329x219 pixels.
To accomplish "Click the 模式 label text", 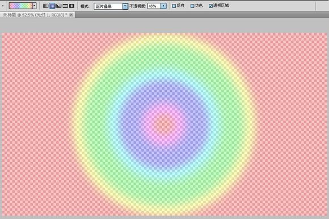I will click(x=85, y=6).
